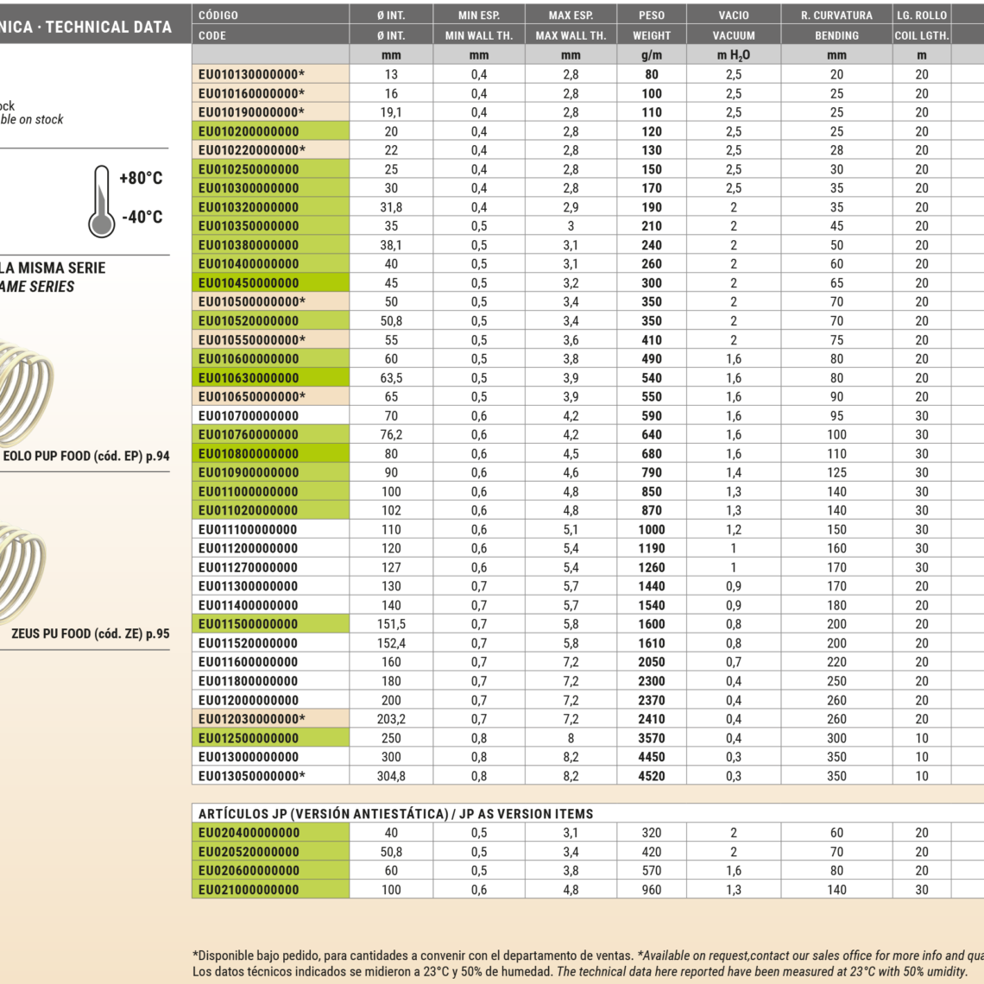Open the EOLO PUP FOOD p.94 reference
The image size is (984, 984).
86,456
